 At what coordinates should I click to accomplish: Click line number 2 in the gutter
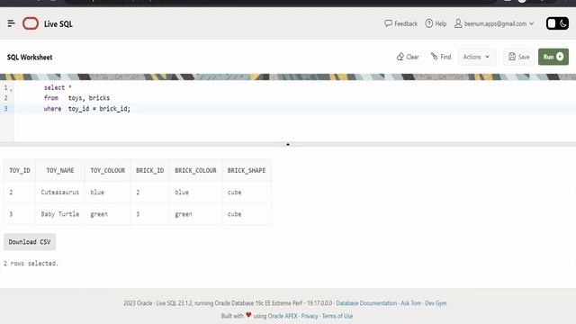(6, 98)
